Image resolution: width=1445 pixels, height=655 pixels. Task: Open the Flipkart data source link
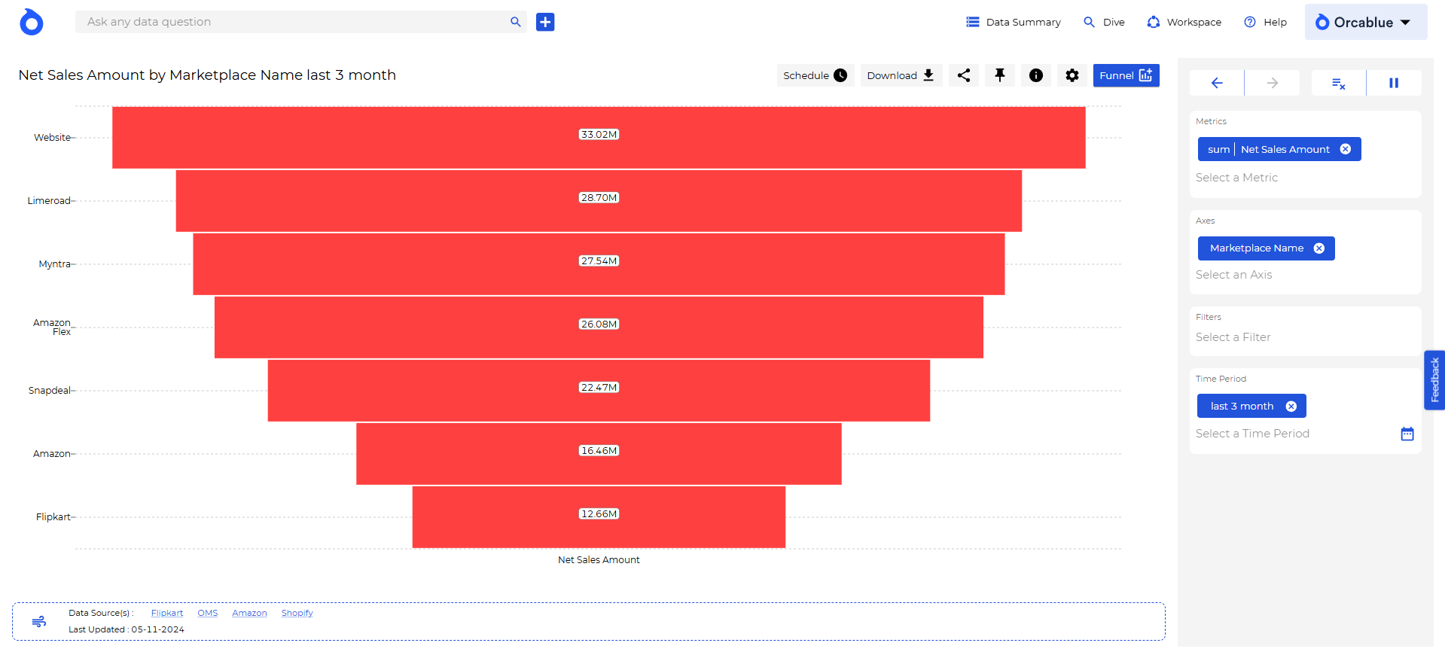point(167,613)
